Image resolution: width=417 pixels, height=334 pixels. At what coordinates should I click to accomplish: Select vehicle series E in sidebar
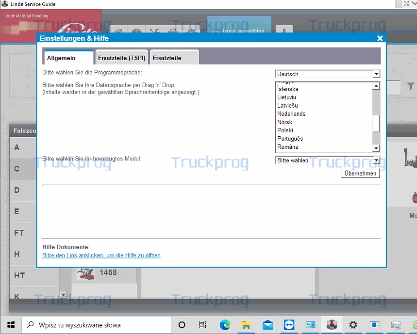coord(23,212)
